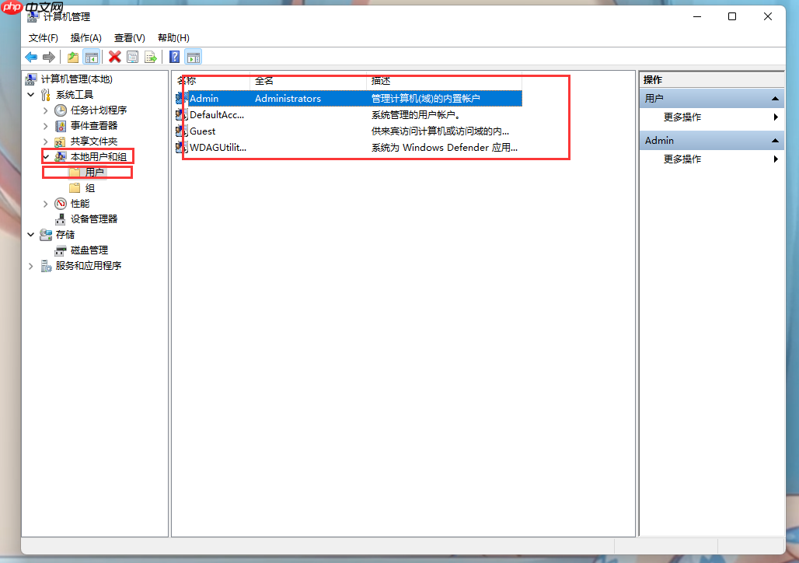Expand 事件查看器 in the tree
799x563 pixels.
45,125
